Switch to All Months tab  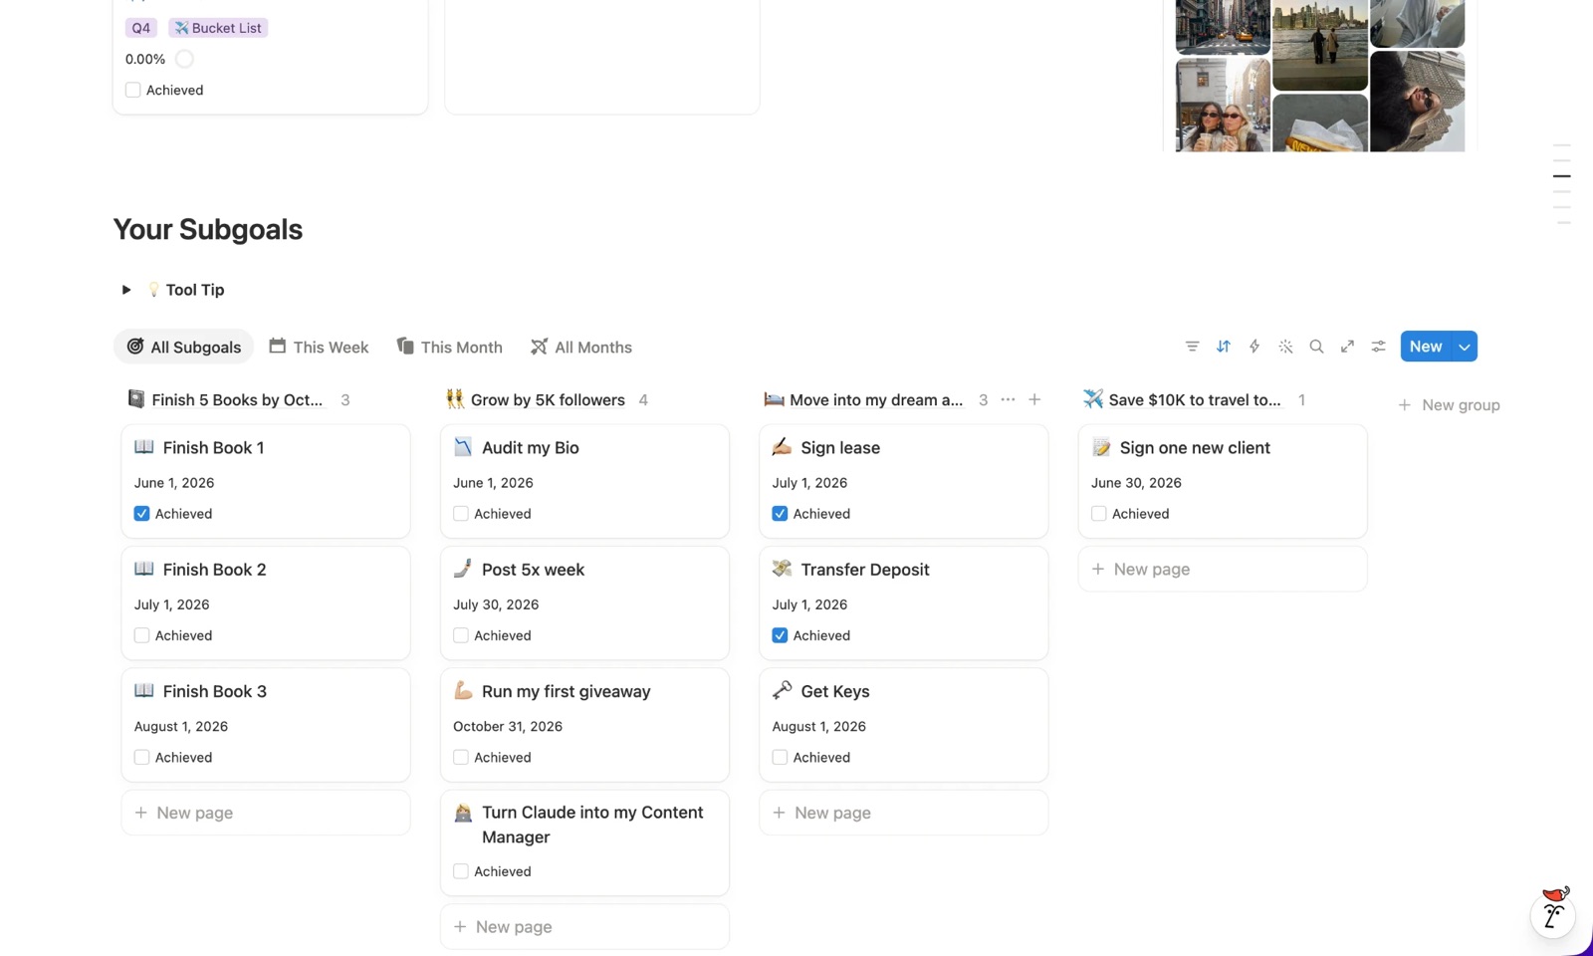[581, 347]
